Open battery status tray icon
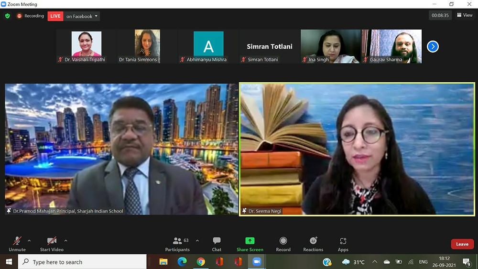 point(399,262)
